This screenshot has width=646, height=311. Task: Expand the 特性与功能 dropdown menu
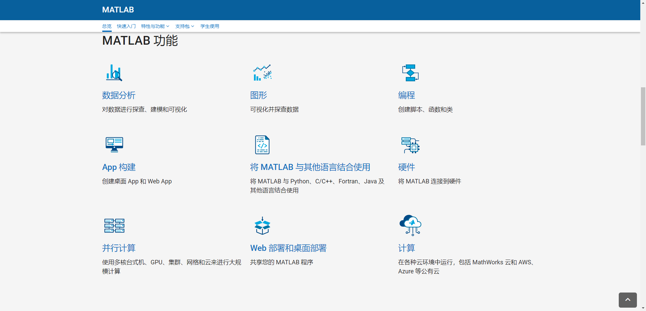155,26
